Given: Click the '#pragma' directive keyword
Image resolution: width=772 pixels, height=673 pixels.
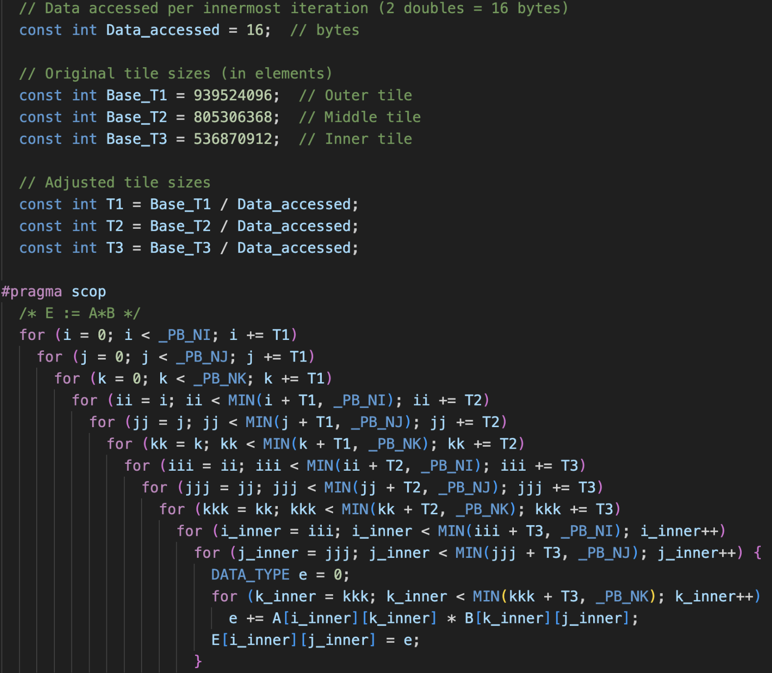Looking at the screenshot, I should [x=32, y=291].
